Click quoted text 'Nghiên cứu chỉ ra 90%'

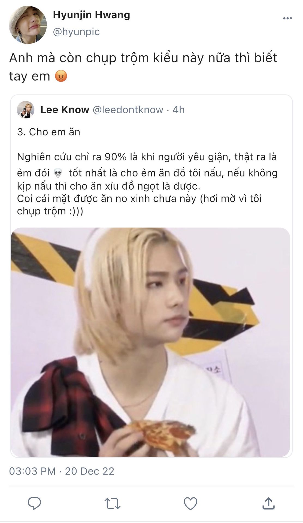(x=72, y=157)
